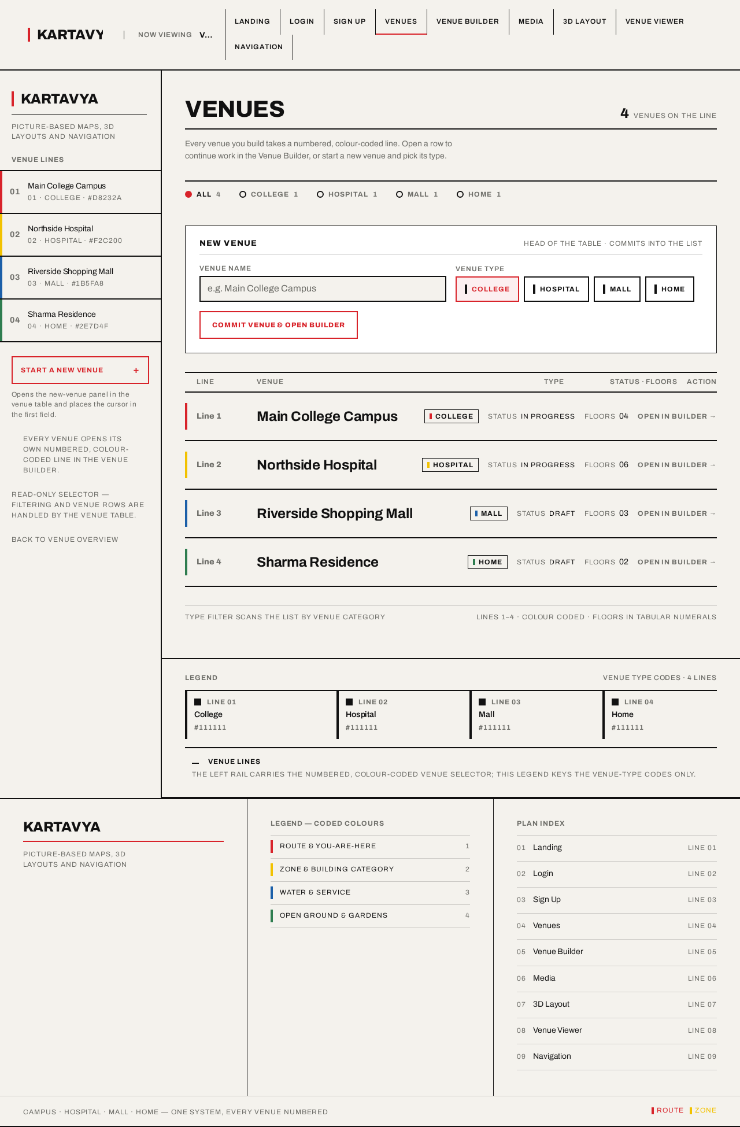
Task: Open Landing from the Plan Index
Action: click(x=617, y=848)
